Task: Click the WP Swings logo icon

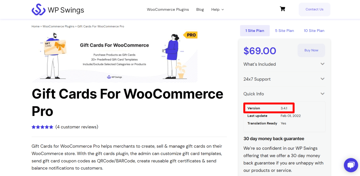Action: (x=38, y=10)
